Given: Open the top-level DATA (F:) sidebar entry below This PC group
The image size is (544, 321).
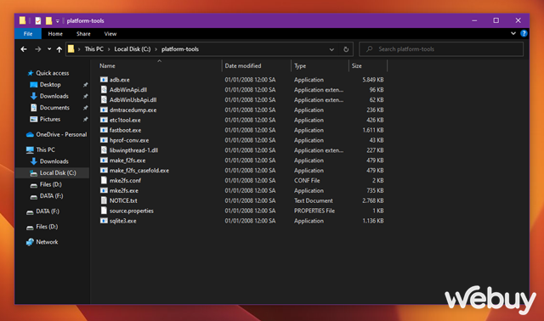Looking at the screenshot, I should point(48,211).
